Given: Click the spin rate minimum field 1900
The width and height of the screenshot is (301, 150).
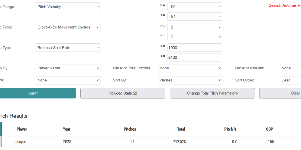Looking at the screenshot, I should 195,48.
